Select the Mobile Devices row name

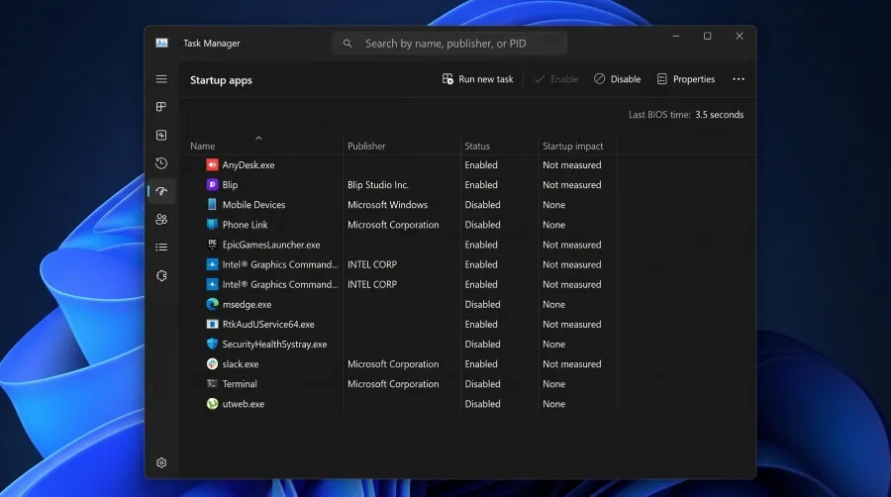(253, 205)
